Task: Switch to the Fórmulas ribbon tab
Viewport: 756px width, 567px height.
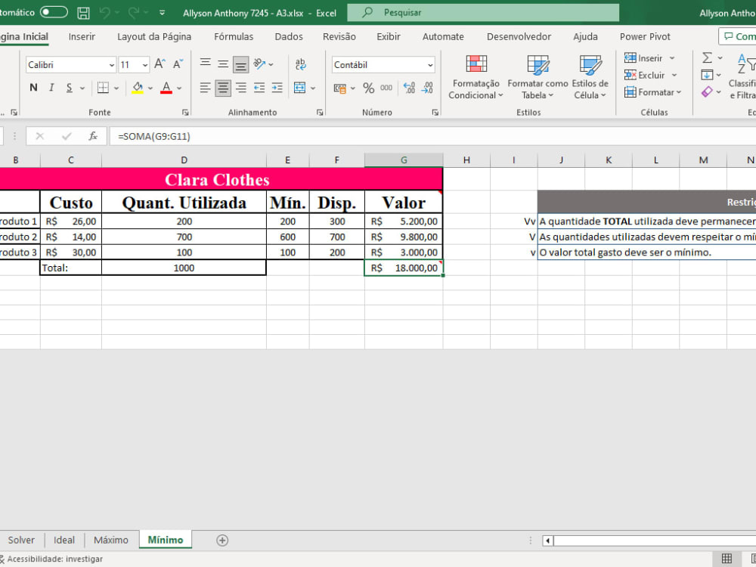Action: pos(233,36)
